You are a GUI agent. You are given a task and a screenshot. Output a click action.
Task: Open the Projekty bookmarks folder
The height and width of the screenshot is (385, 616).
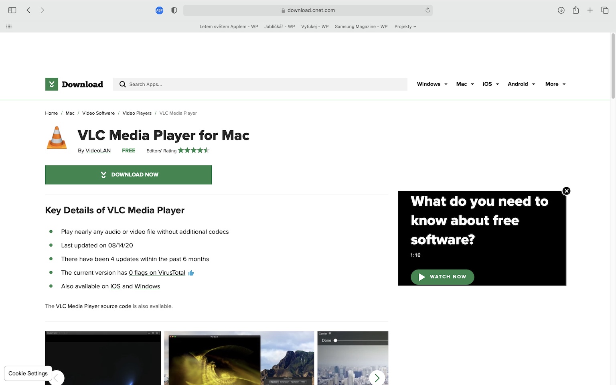point(405,26)
